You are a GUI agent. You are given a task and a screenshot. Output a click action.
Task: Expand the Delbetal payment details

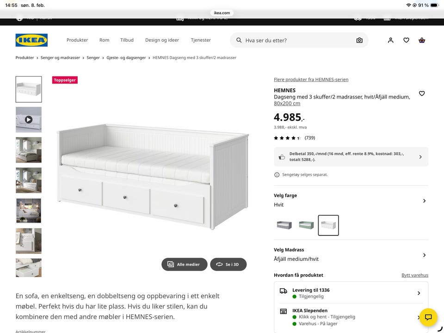pos(420,157)
